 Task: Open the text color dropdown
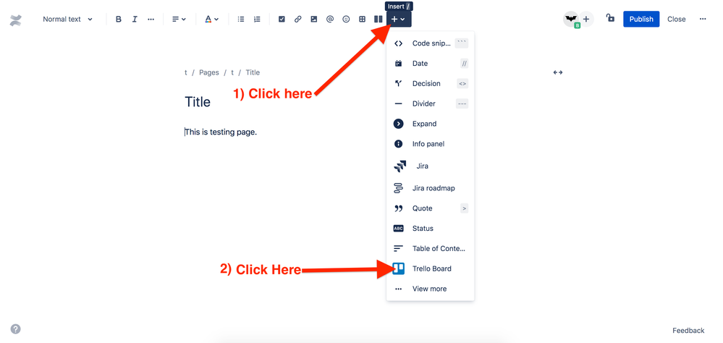[x=211, y=20]
